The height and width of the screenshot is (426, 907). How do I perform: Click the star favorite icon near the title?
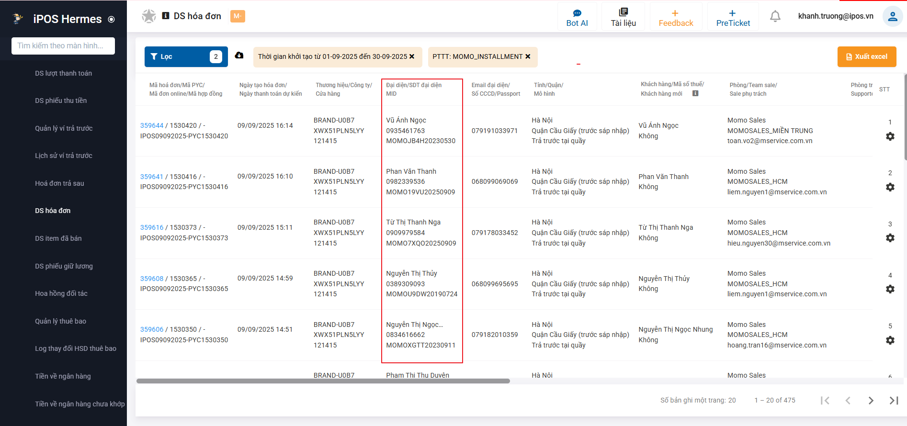coord(149,16)
